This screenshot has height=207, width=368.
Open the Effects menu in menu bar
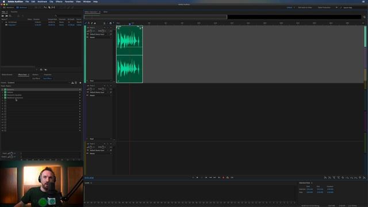point(59,2)
